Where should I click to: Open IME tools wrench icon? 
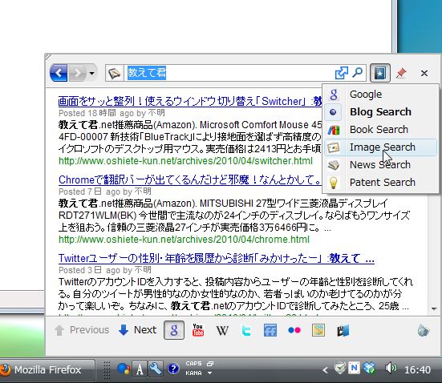(156, 369)
